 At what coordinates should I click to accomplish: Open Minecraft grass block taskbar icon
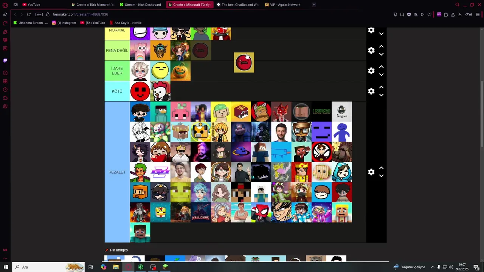click(x=165, y=267)
